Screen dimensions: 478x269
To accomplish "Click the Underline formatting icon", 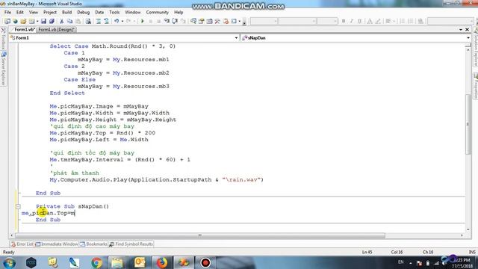I will click(x=360, y=21).
